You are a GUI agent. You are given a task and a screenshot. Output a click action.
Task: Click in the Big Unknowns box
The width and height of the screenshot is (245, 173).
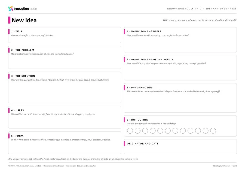[180, 98]
